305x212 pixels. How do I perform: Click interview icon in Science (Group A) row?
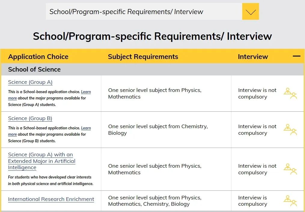click(290, 93)
